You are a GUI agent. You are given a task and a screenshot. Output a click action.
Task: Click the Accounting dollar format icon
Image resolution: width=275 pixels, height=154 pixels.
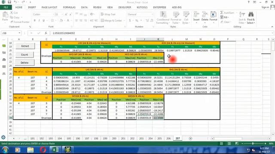coord(130,21)
